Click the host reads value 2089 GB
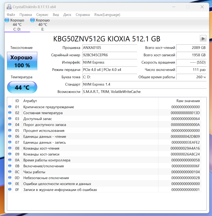Image resolution: width=212 pixels, height=216 pixels. tap(191, 48)
